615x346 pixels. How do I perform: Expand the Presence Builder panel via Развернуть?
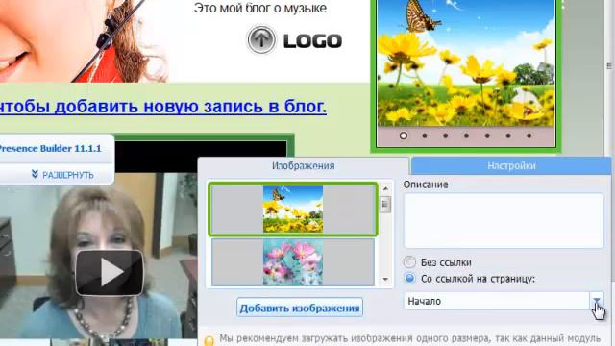click(x=62, y=175)
